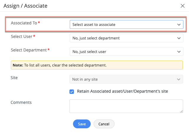Click the Select User field label

(21, 36)
